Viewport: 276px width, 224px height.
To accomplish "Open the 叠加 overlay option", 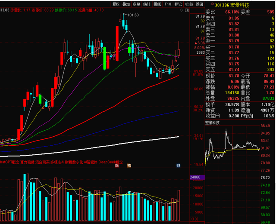I will tap(126, 4).
